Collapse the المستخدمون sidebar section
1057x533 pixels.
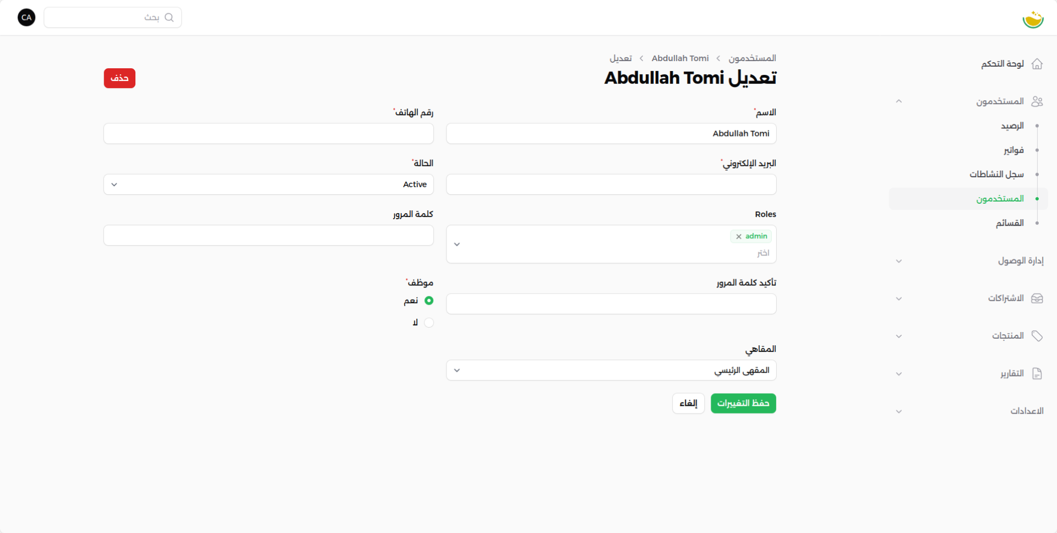point(899,101)
